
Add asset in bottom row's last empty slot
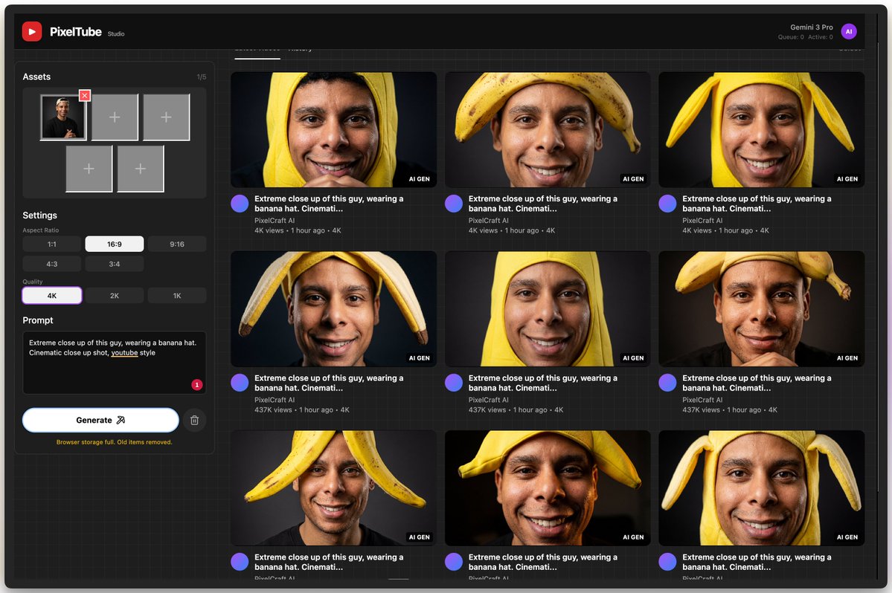[x=141, y=169]
